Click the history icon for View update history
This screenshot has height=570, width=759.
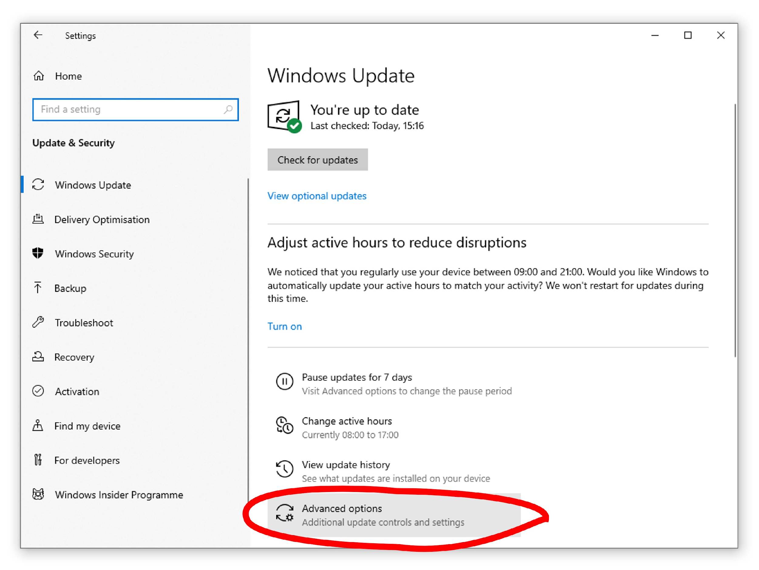coord(284,469)
